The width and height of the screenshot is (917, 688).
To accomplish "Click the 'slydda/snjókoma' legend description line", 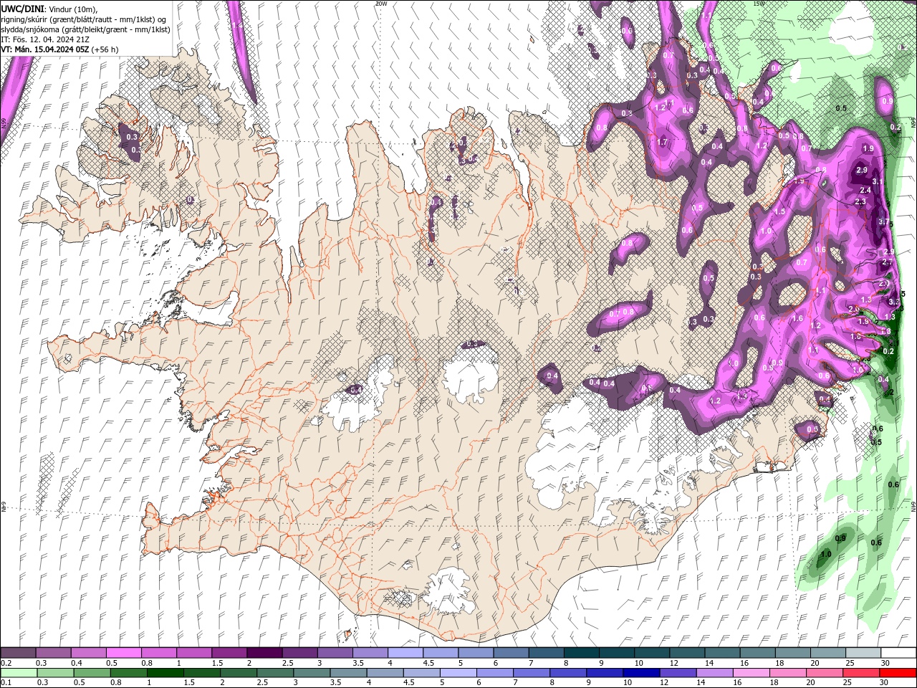I will [x=85, y=29].
